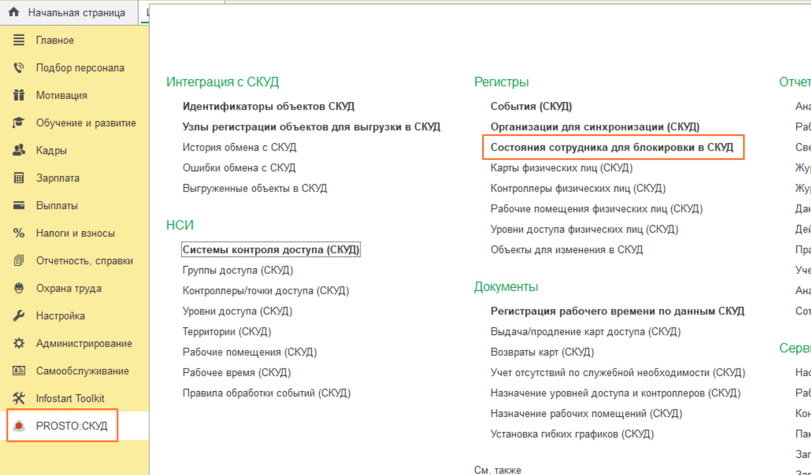Open Системы контроля доступа (СКУД) link
811x475 pixels.
click(271, 250)
